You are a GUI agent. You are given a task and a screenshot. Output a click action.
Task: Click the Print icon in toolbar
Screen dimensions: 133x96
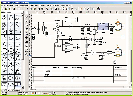[x=14, y=9]
